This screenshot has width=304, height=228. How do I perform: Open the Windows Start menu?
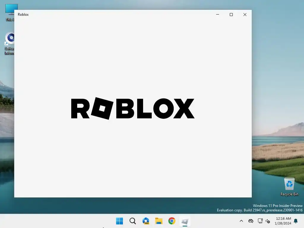pos(119,221)
